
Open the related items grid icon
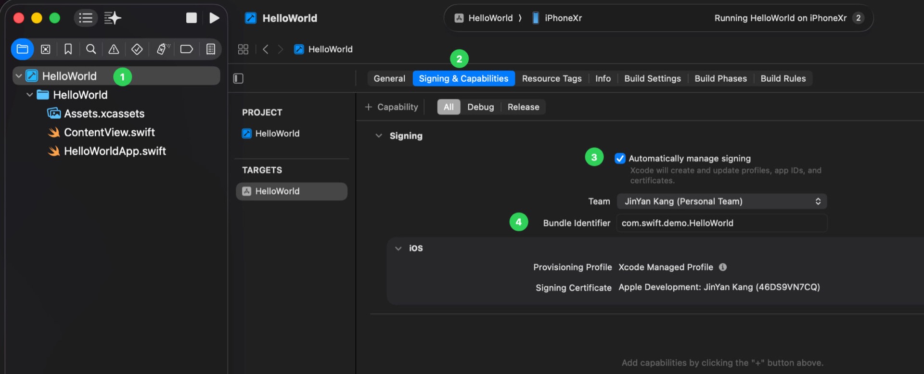243,49
